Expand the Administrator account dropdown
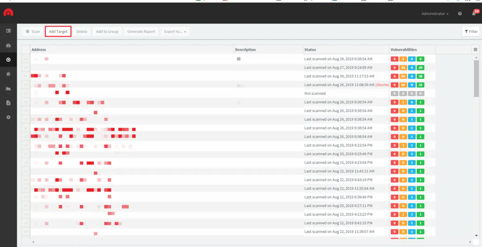 (x=435, y=14)
